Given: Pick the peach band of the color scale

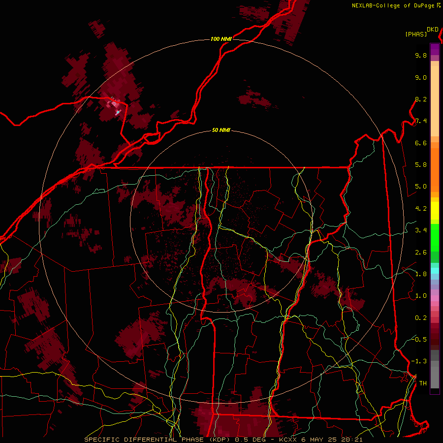Looking at the screenshot, I should click(435, 101).
